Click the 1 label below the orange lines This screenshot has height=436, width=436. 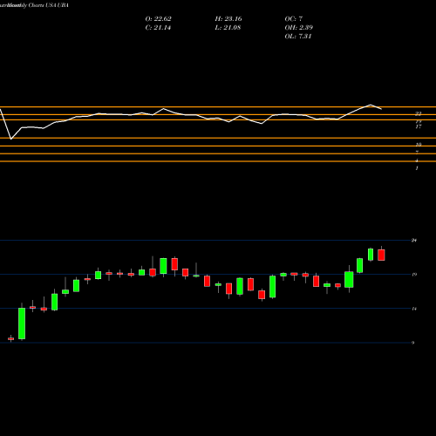417,168
